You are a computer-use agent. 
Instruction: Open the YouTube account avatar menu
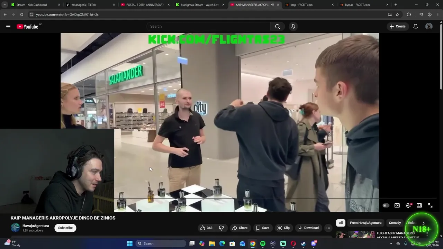(429, 26)
